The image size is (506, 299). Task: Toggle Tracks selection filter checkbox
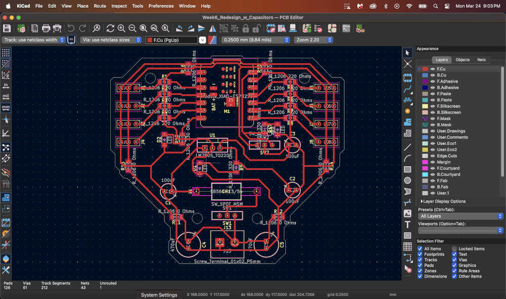tap(420, 259)
